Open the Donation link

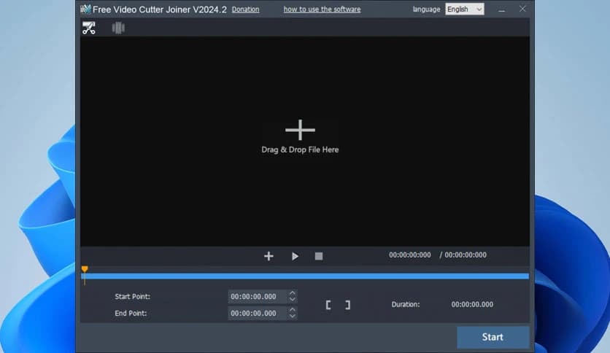pos(245,9)
